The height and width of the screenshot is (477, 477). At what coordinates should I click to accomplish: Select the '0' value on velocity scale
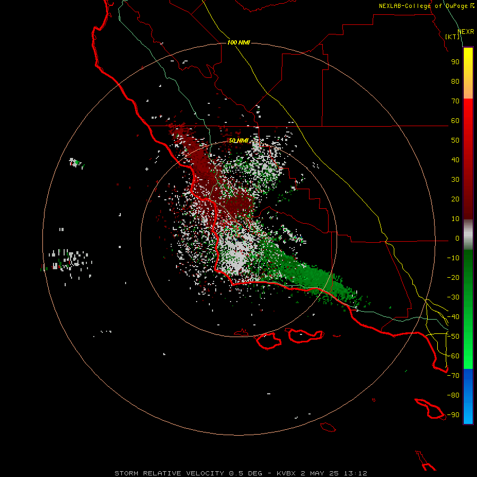[457, 238]
